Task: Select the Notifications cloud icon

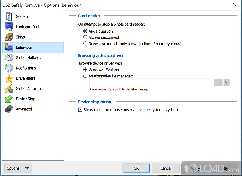Action: pyautogui.click(x=9, y=68)
